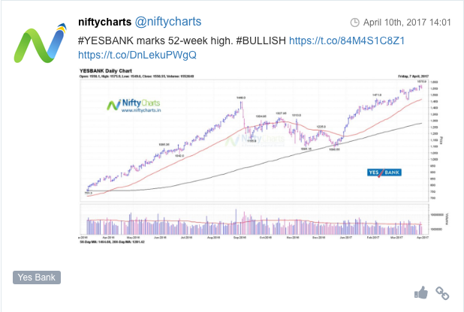This screenshot has height=312, width=464.
Task: Open the https://t.co/84M4S1C8Z1 link
Action: [x=347, y=40]
